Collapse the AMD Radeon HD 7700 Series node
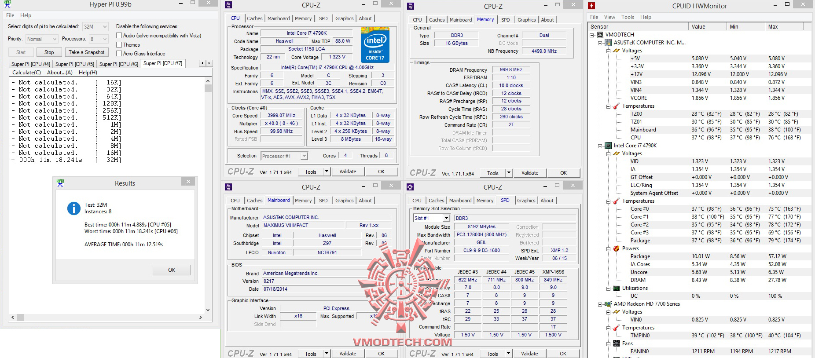Viewport: 815px width, 358px height. click(x=600, y=304)
